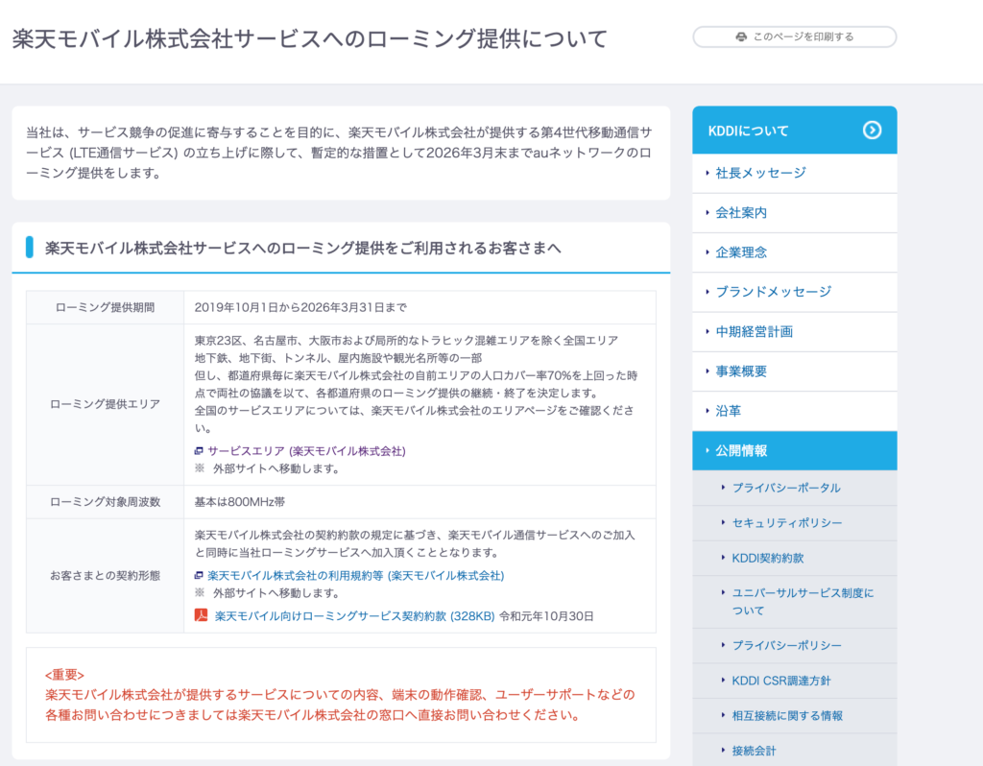Click external-link icon before 利用規約等 link
Viewport: 983px width, 766px height.
[199, 575]
